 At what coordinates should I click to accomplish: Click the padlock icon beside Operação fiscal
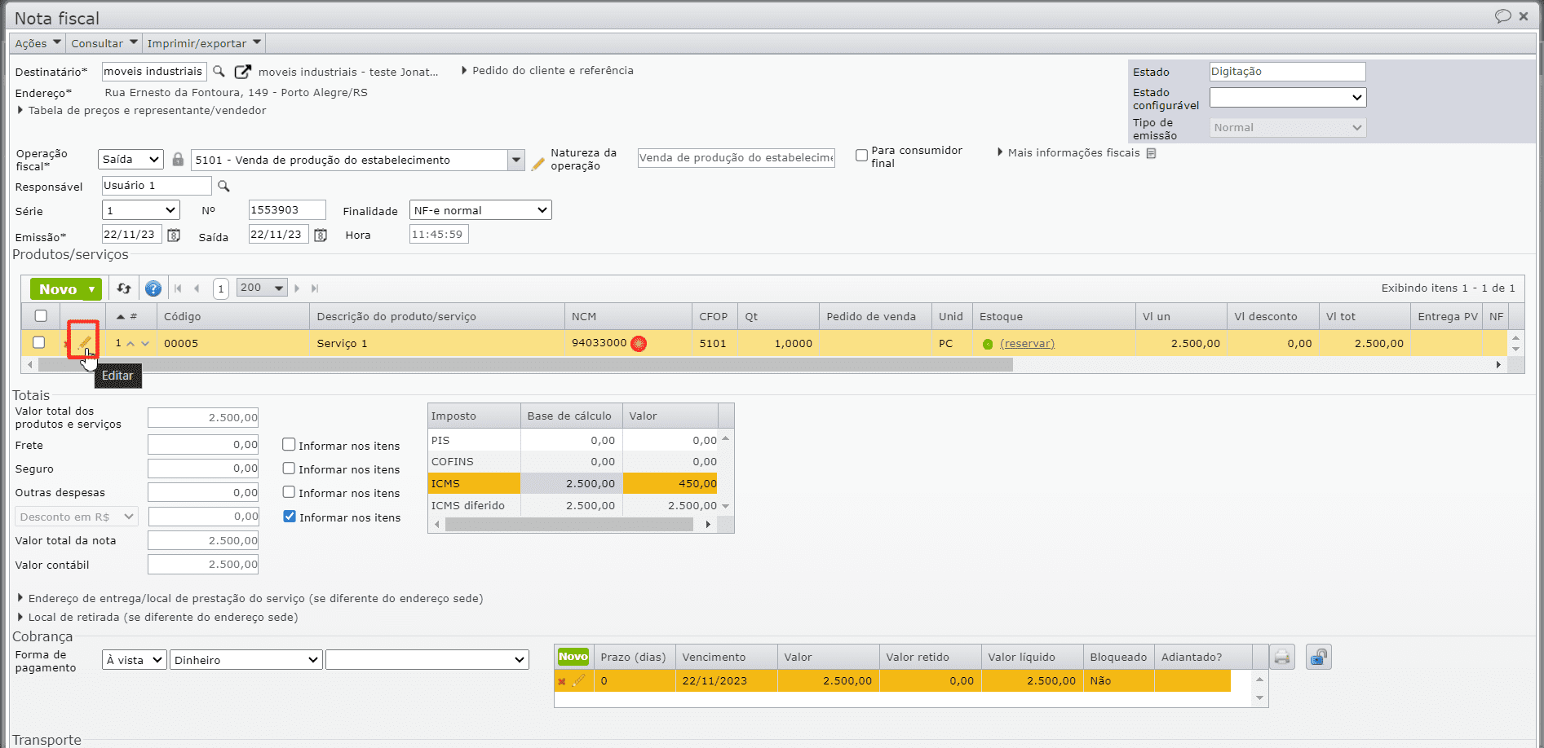coord(178,160)
